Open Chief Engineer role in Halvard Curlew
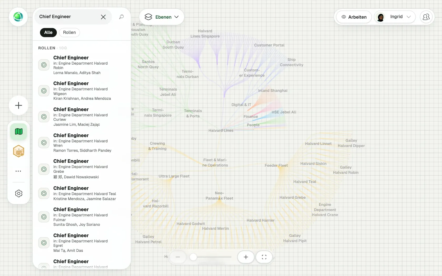The image size is (442, 276). click(82, 117)
